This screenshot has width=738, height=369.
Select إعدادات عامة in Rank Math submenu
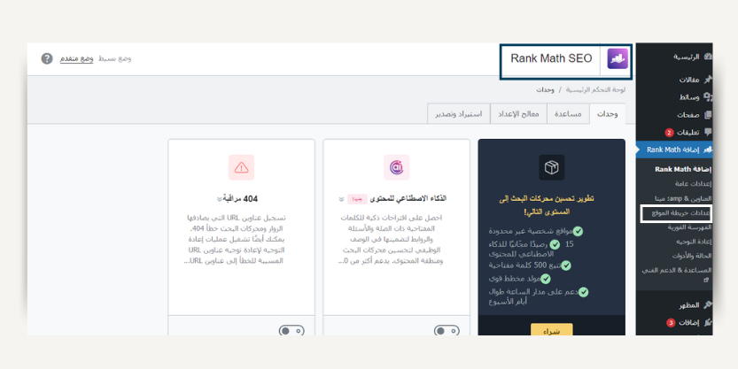pos(693,184)
